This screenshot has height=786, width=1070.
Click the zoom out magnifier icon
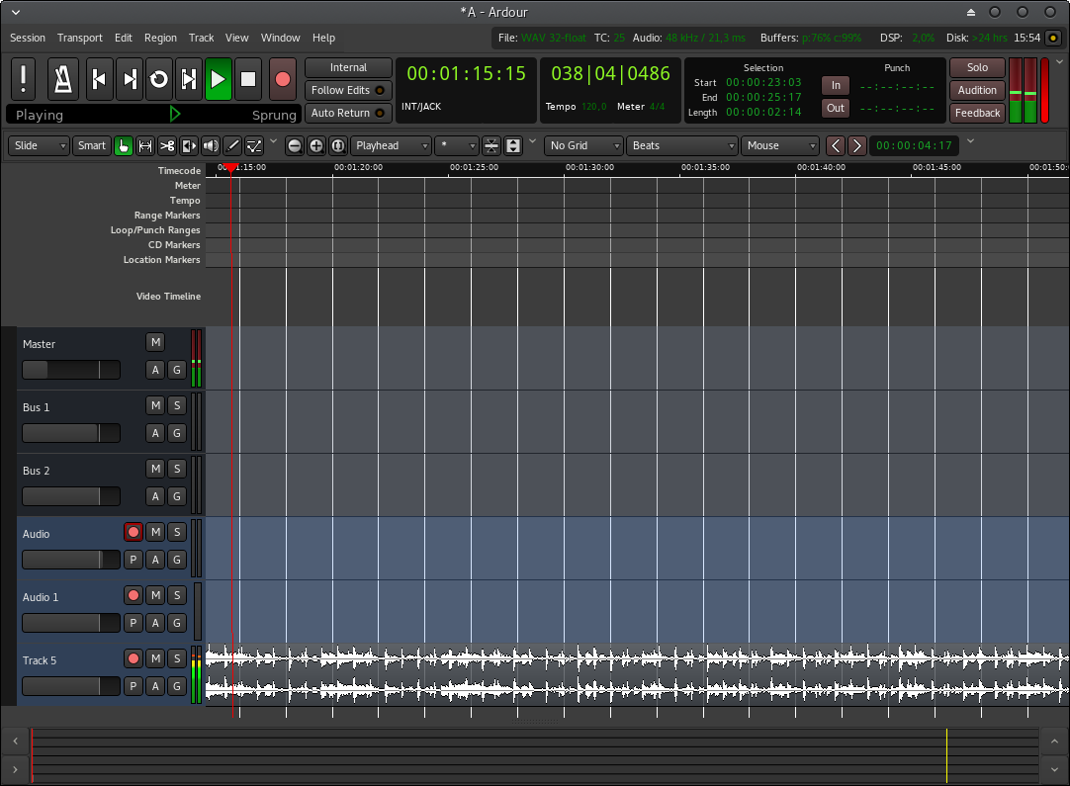295,145
